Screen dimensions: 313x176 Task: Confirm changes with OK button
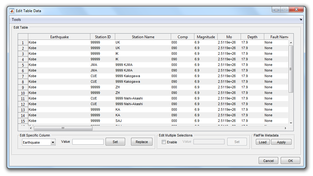tap(290, 161)
